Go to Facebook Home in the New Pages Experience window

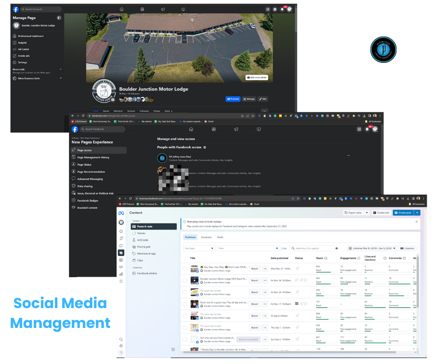coord(191,129)
